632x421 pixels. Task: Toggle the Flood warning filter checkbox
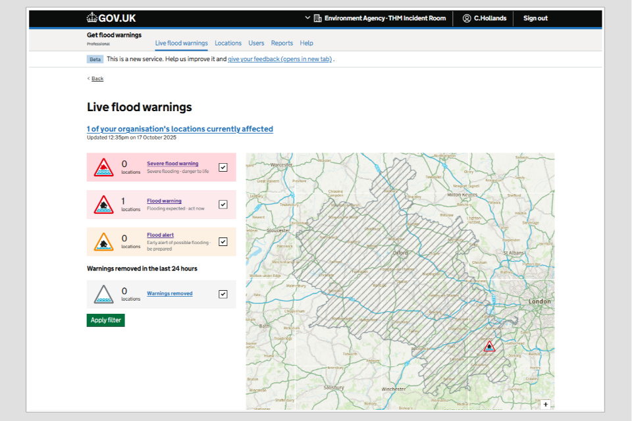click(223, 205)
